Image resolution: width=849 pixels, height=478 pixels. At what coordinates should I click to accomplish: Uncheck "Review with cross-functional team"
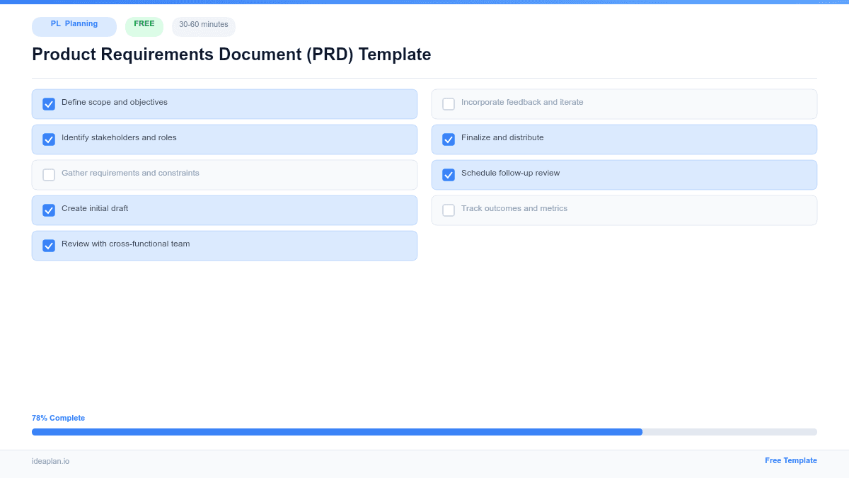click(x=48, y=245)
